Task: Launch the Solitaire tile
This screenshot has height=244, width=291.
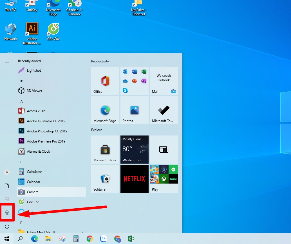Action: [x=105, y=179]
